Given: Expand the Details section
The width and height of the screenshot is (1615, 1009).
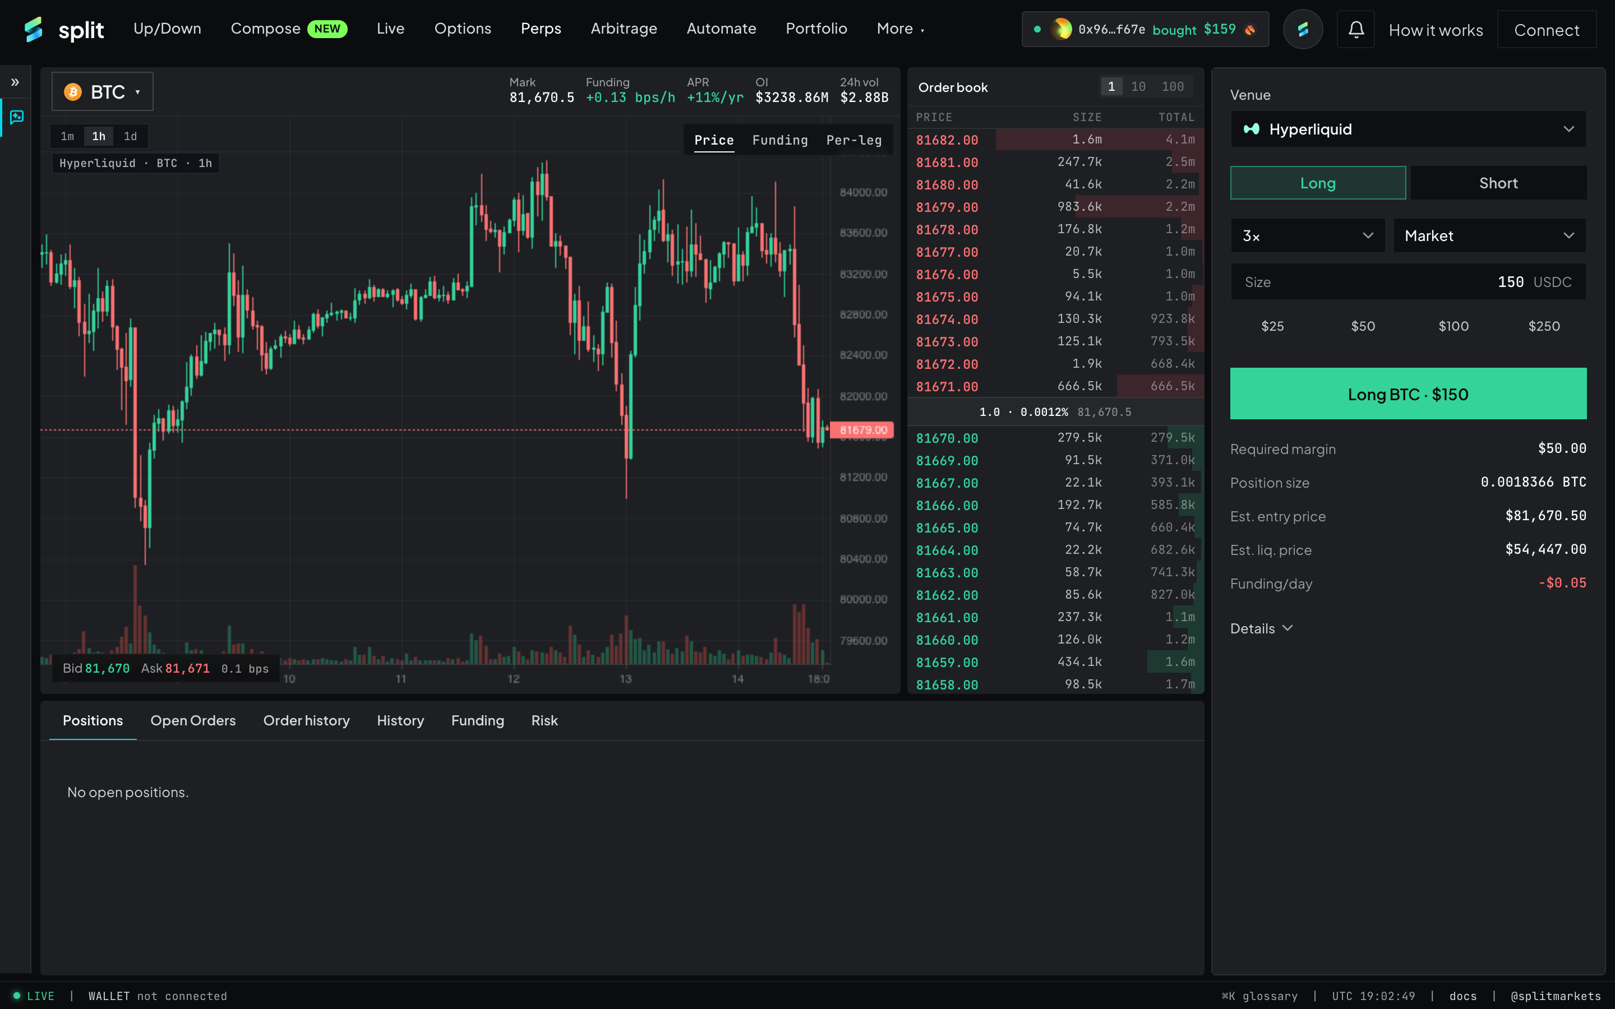Looking at the screenshot, I should tap(1261, 628).
